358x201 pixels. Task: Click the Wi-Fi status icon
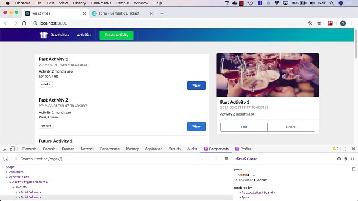(x=276, y=3)
